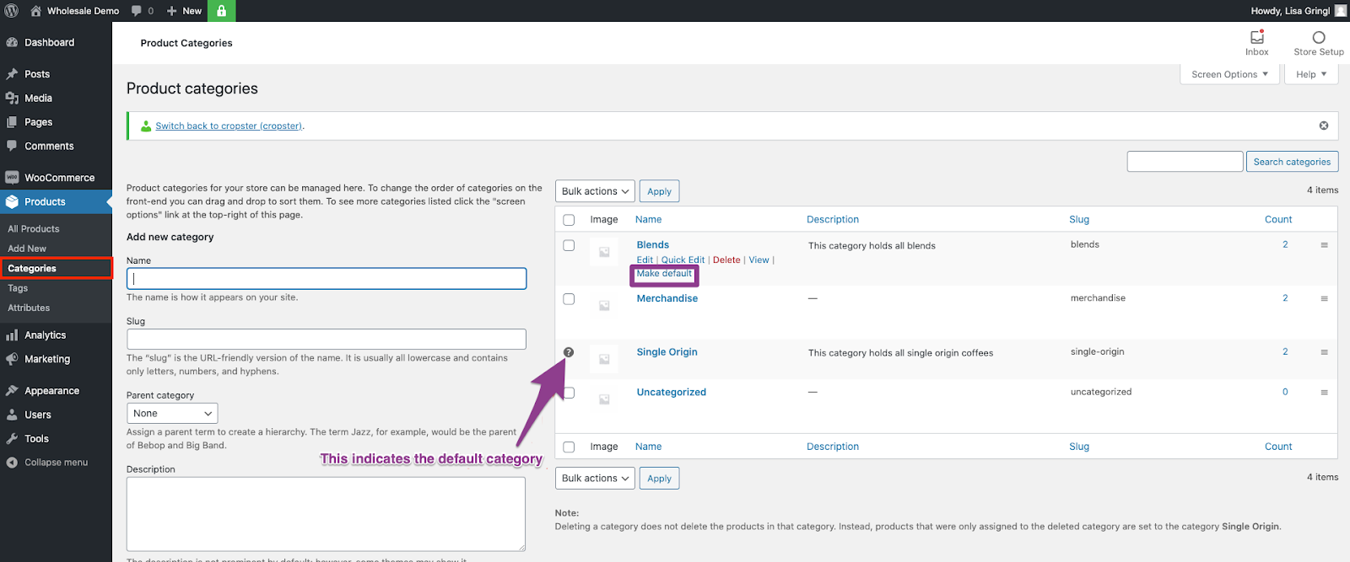Open the Merchandise category link
Screen dimensions: 1350x562
pyautogui.click(x=667, y=298)
